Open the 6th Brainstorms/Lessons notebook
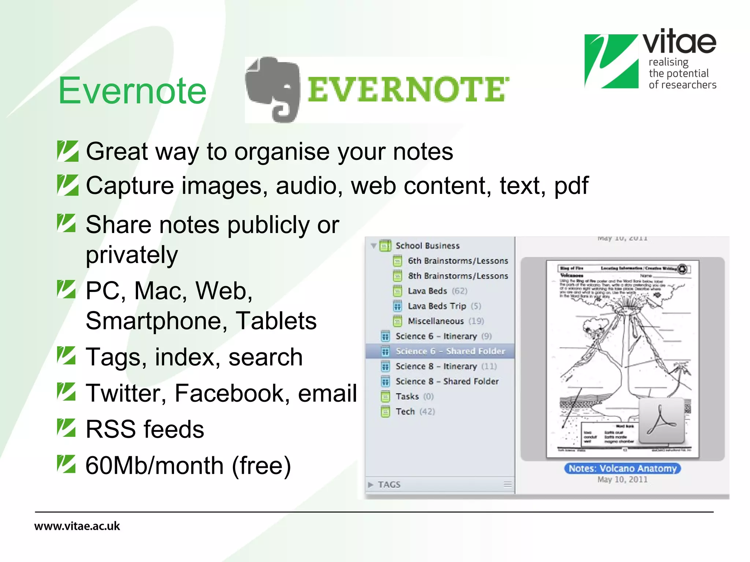 coord(458,261)
